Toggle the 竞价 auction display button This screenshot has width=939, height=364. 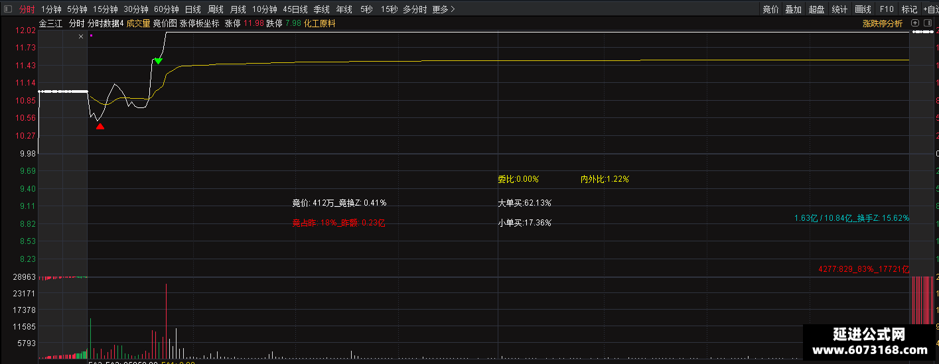tap(770, 9)
